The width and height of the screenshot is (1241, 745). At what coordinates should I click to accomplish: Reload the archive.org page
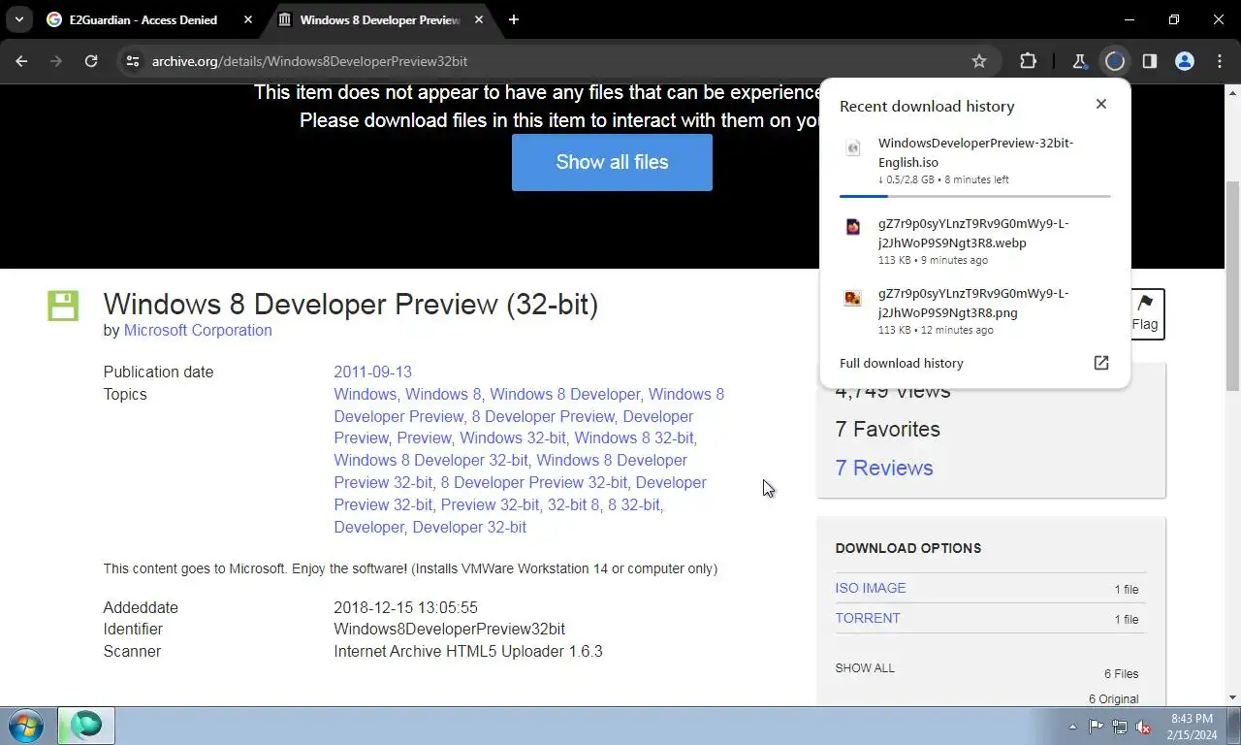[x=91, y=61]
